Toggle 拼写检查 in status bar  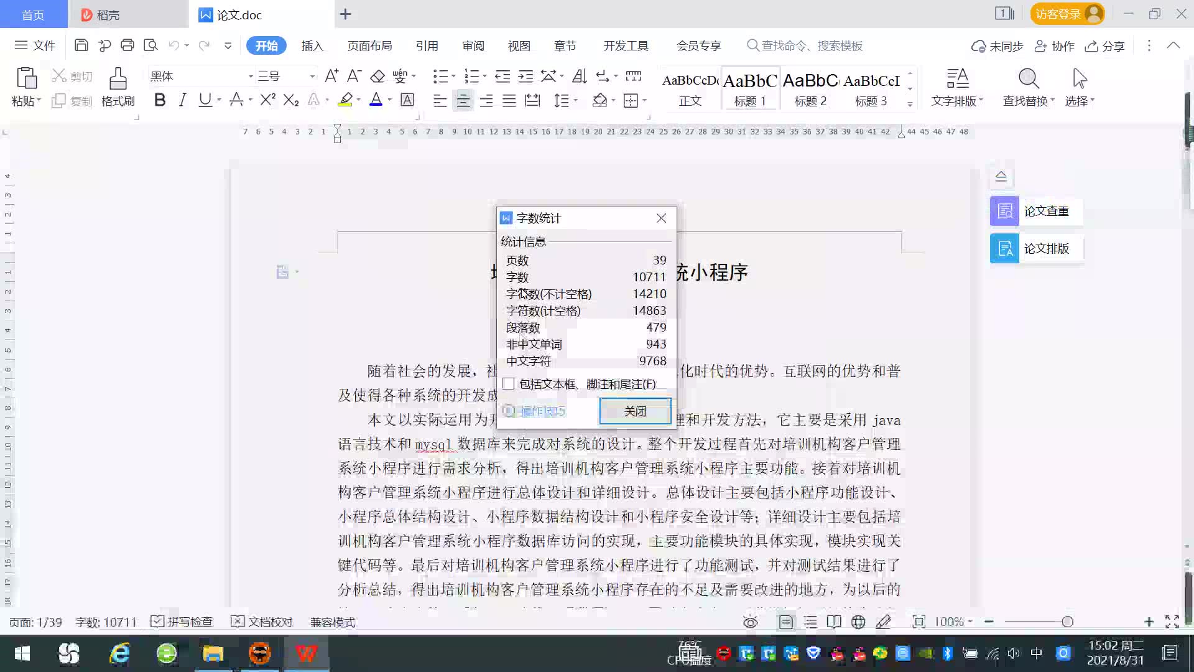click(x=182, y=622)
